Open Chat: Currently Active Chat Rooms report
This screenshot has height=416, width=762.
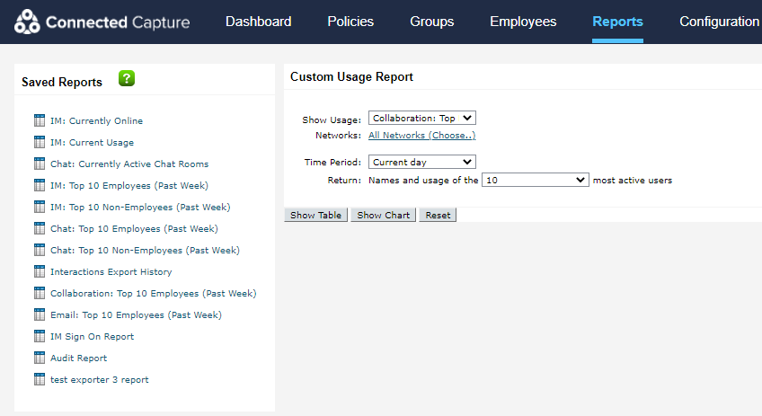coord(129,164)
